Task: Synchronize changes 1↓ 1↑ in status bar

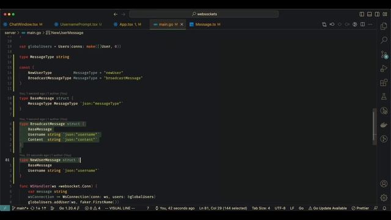Action: [38, 208]
